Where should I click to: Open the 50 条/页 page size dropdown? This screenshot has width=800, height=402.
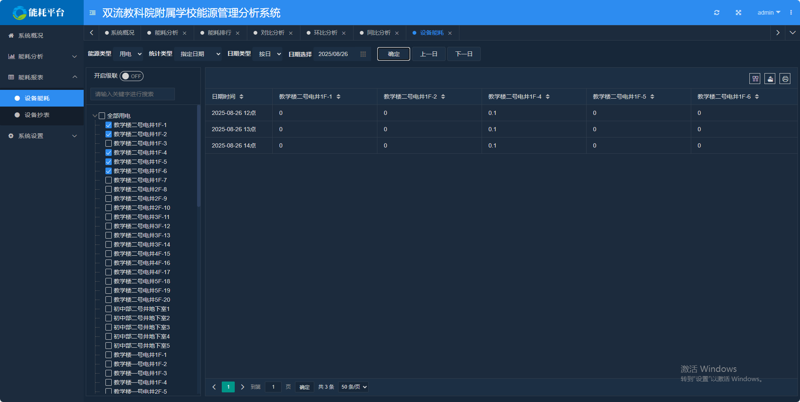click(354, 387)
